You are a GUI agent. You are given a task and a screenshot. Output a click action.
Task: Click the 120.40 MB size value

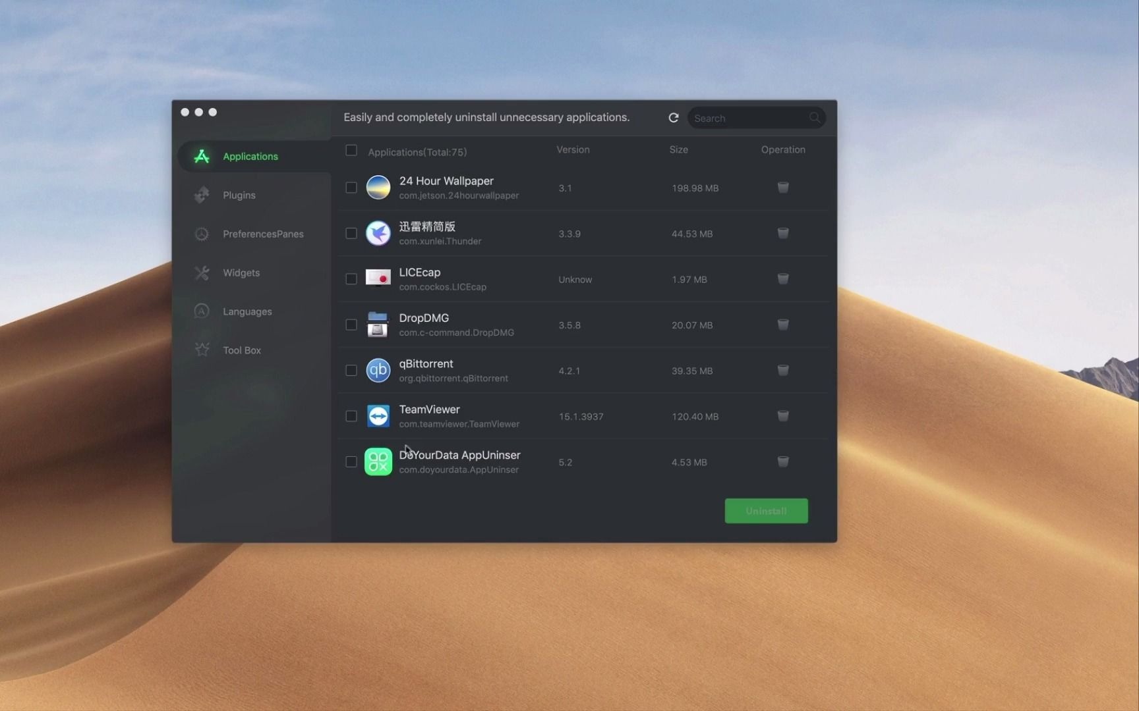[695, 417]
